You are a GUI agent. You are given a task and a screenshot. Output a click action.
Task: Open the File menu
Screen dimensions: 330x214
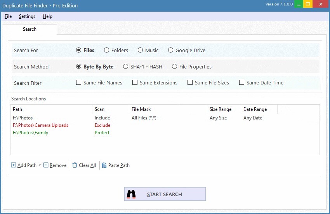click(8, 16)
